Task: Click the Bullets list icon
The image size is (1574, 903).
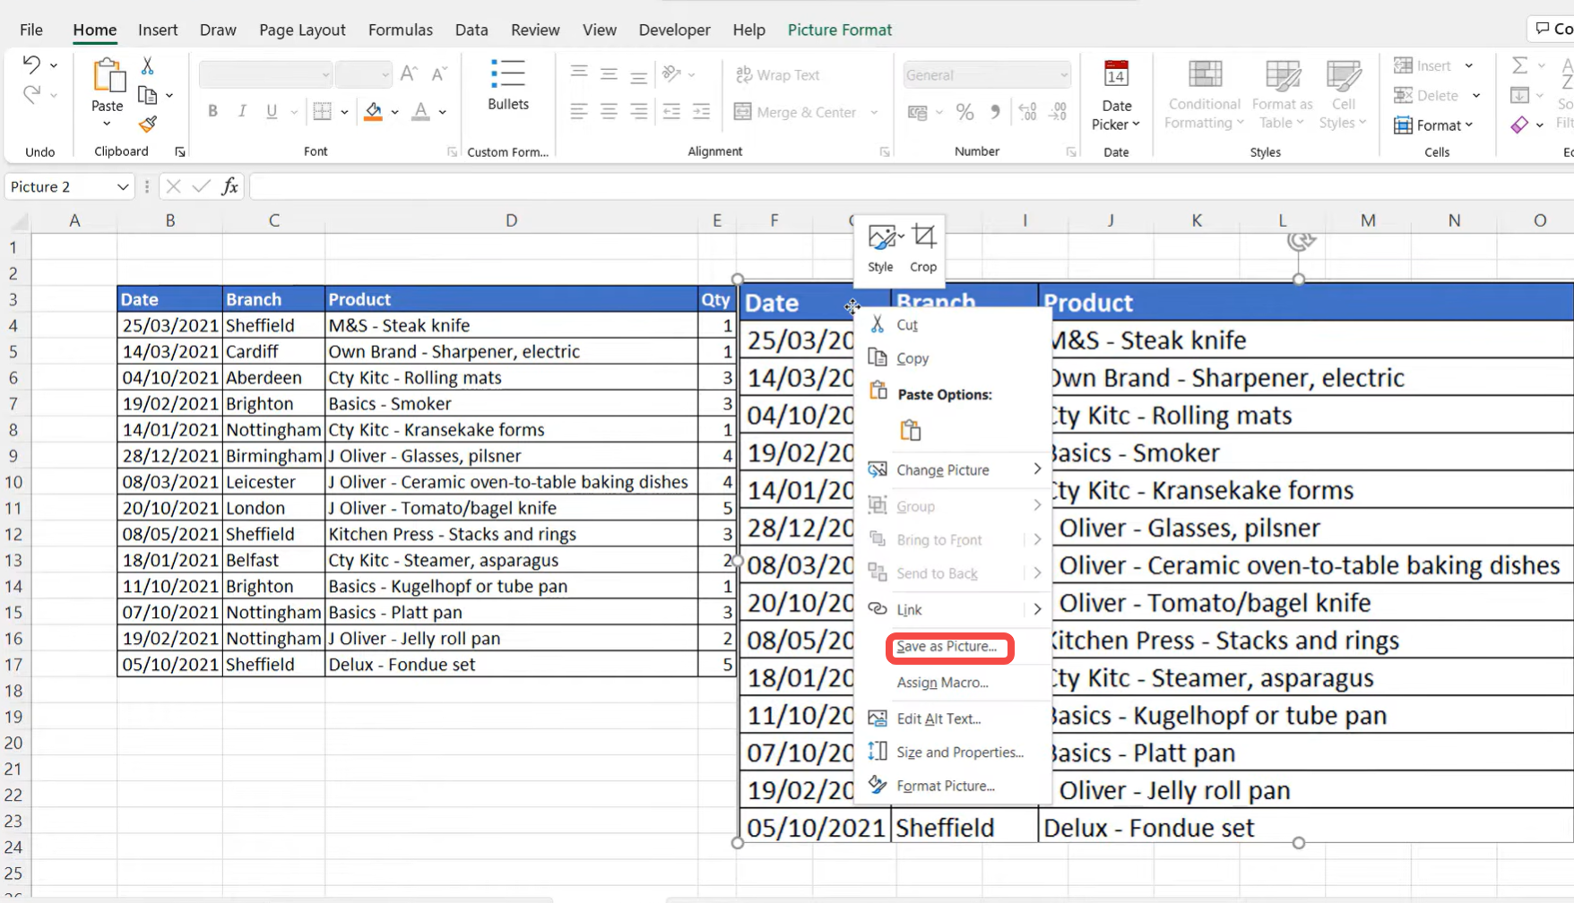Action: (508, 73)
